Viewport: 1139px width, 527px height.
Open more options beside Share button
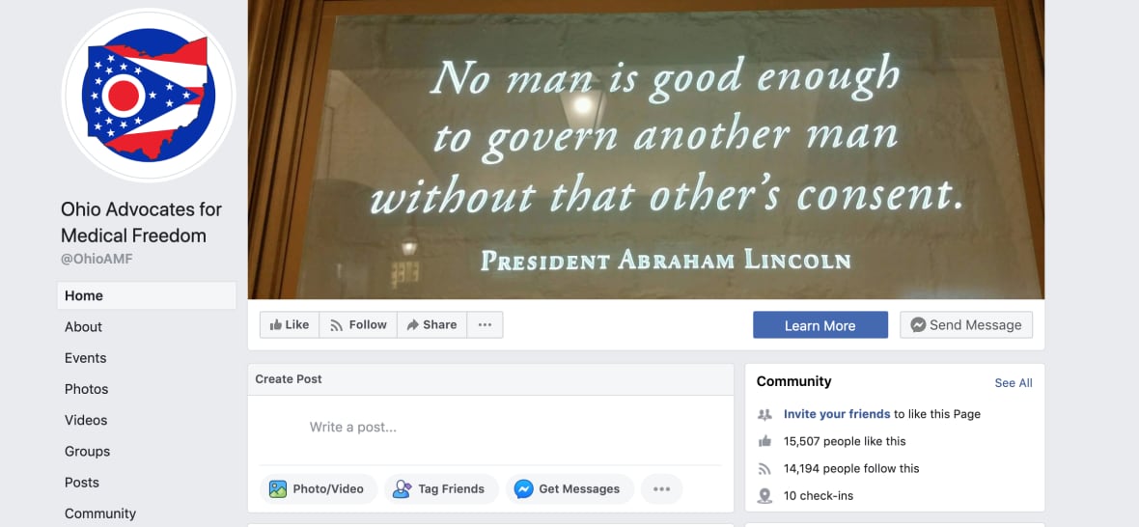486,324
